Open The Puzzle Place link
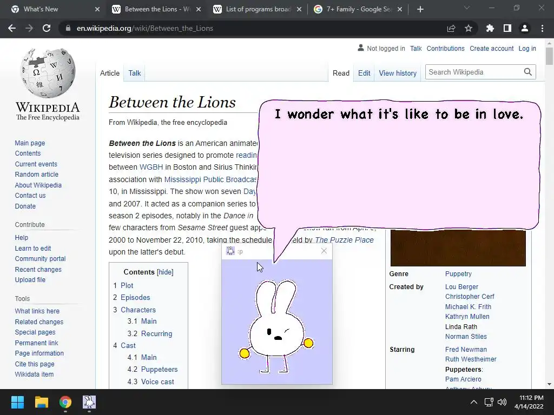This screenshot has width=554, height=415. point(344,240)
